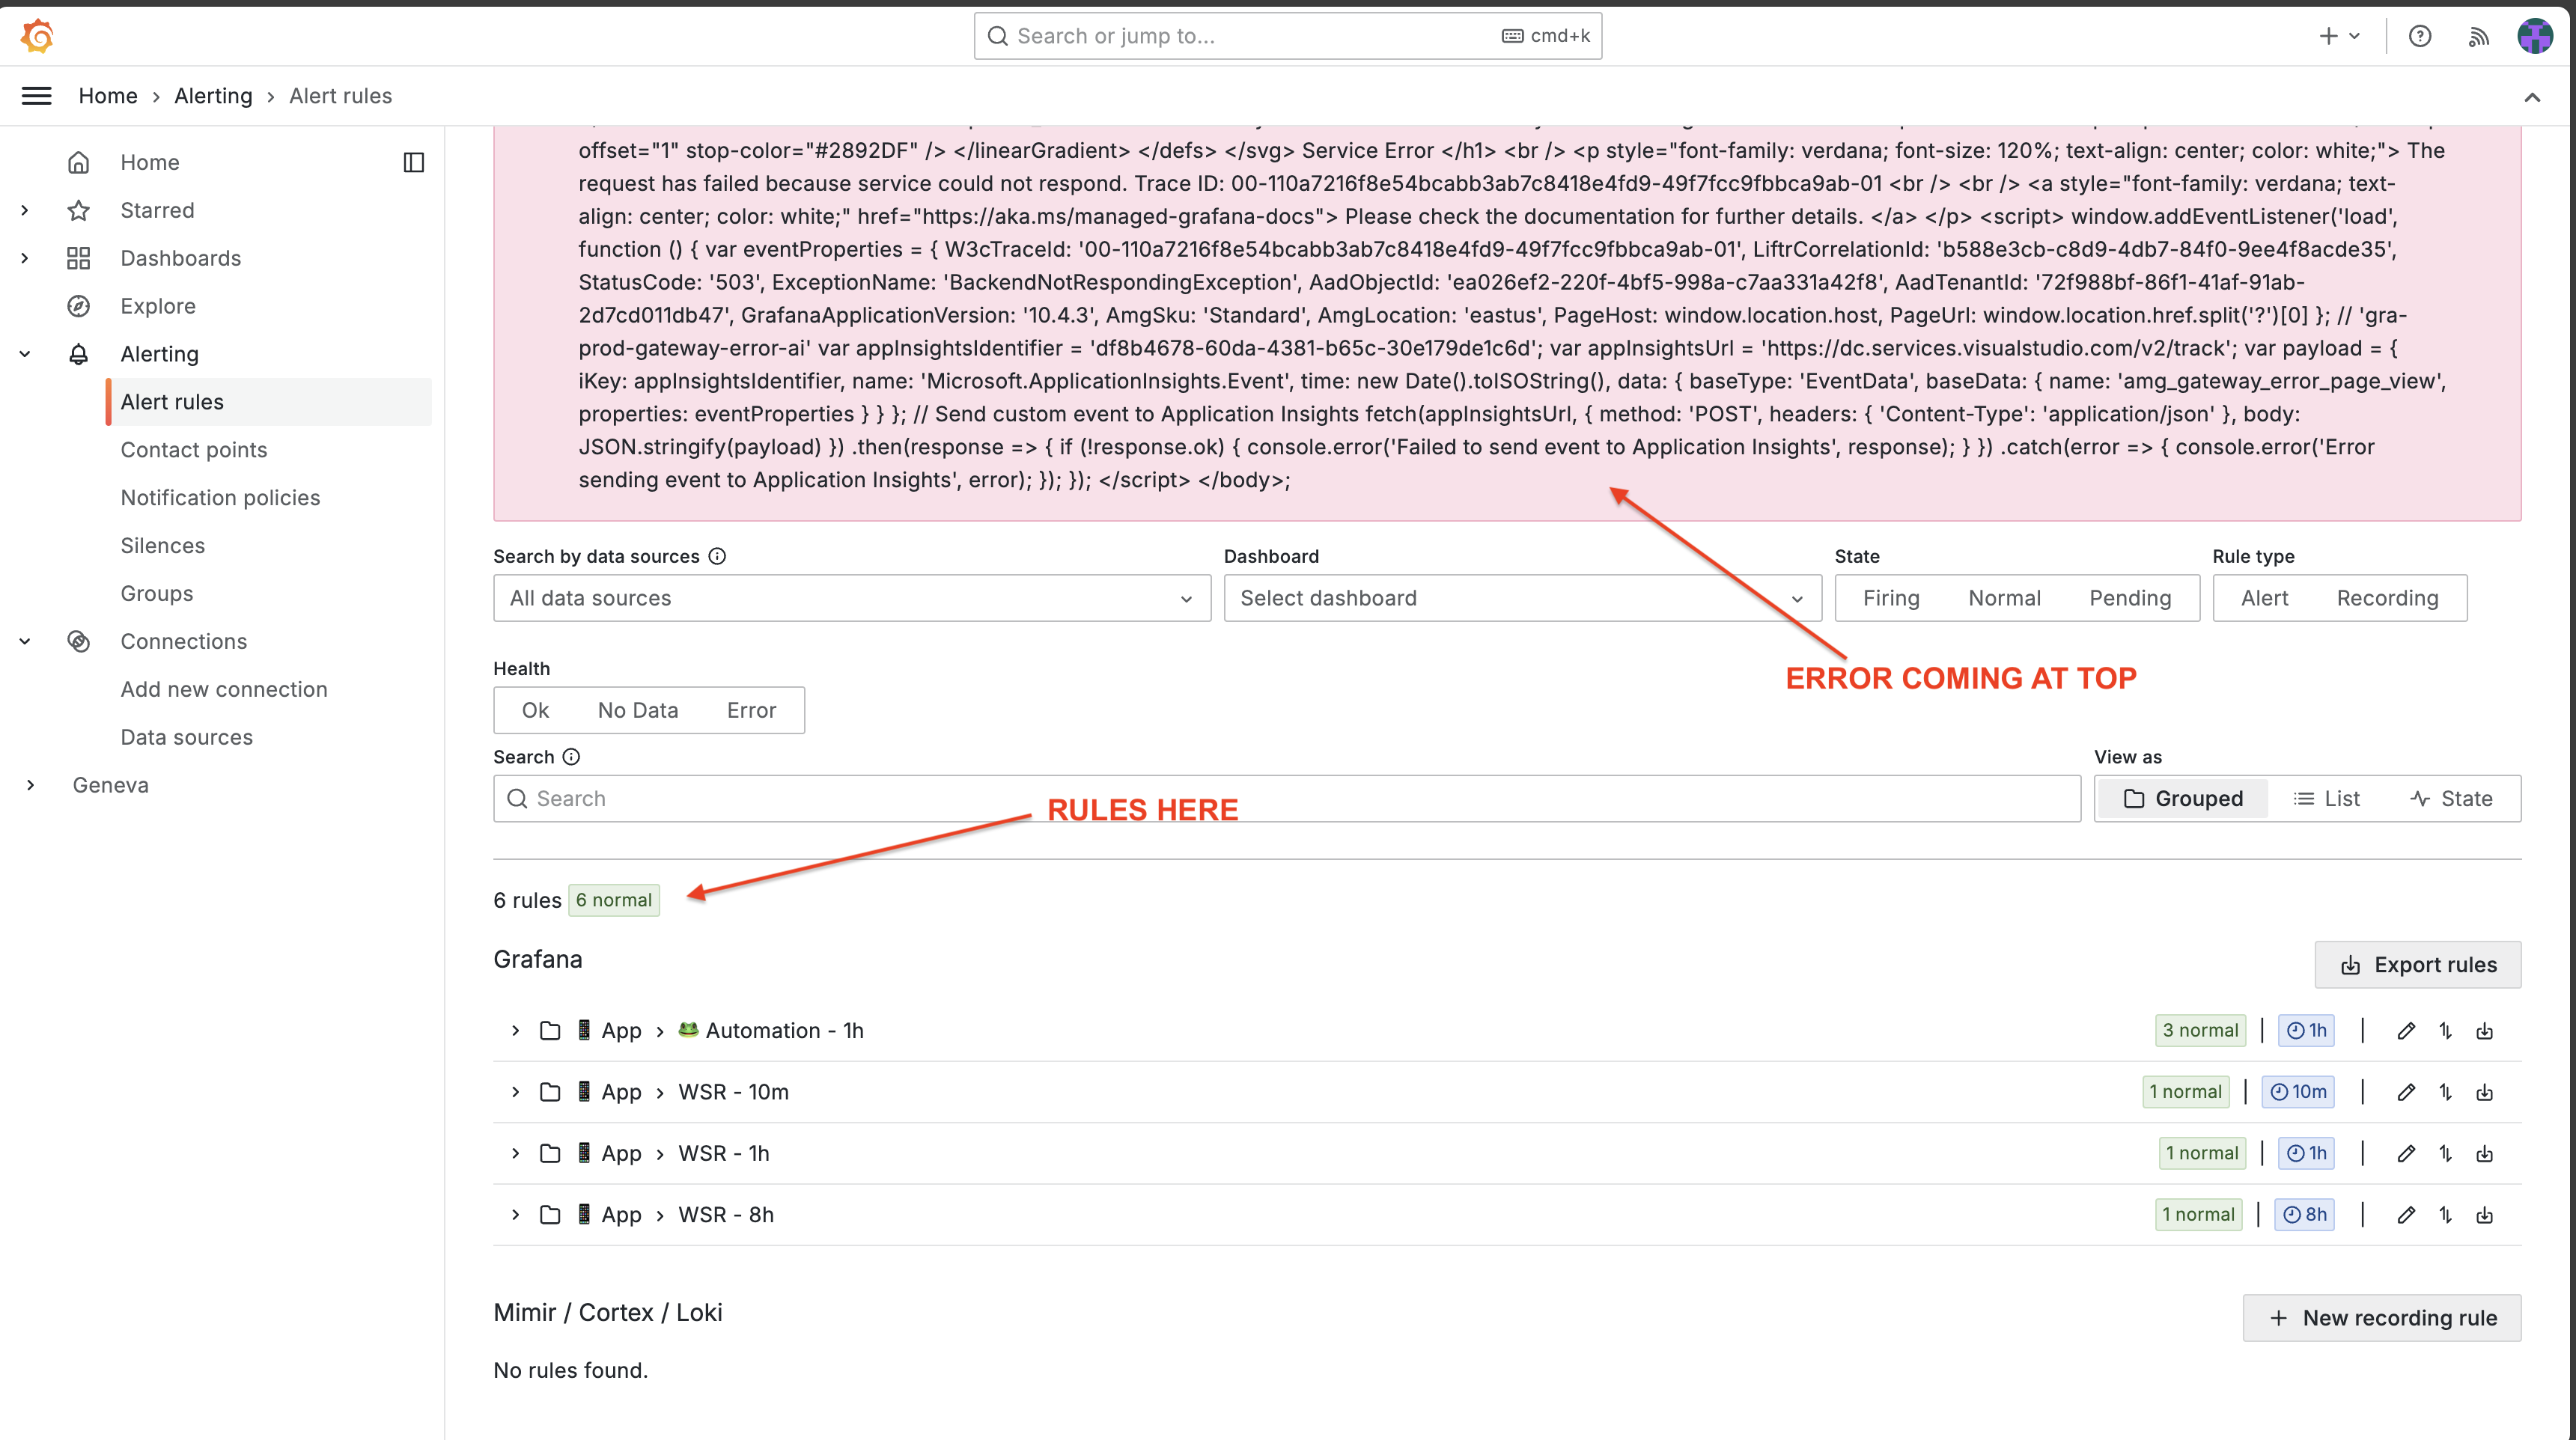This screenshot has height=1440, width=2576.
Task: Click the Grafana logo in top left
Action: click(35, 34)
